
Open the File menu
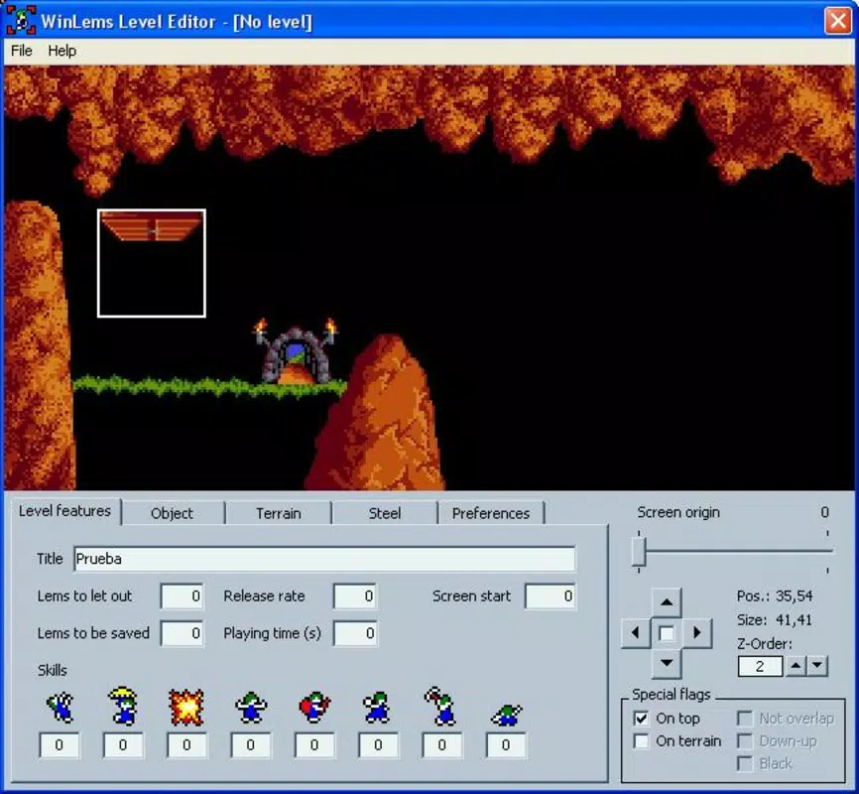tap(22, 51)
